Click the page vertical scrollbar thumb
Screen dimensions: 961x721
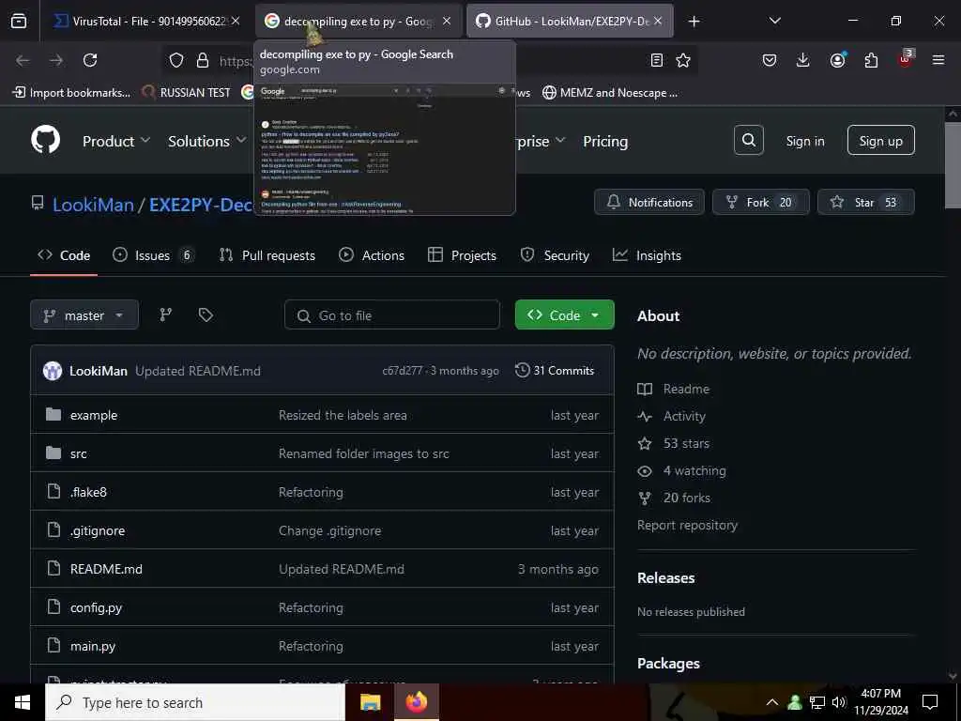(x=953, y=165)
